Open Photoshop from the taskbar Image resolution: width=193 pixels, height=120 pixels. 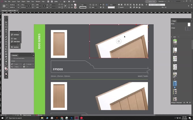(x=72, y=118)
